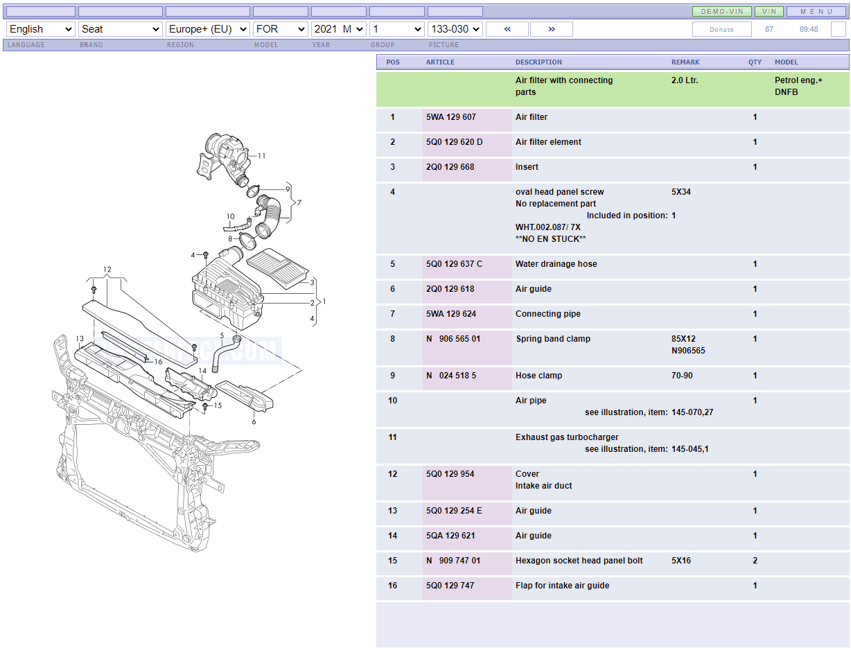Screen dimensions: 851x648
Task: Select article number N 024 518 5
Action: pos(451,376)
